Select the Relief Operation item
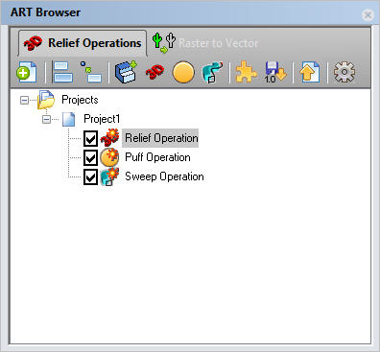The height and width of the screenshot is (352, 380). pyautogui.click(x=160, y=138)
